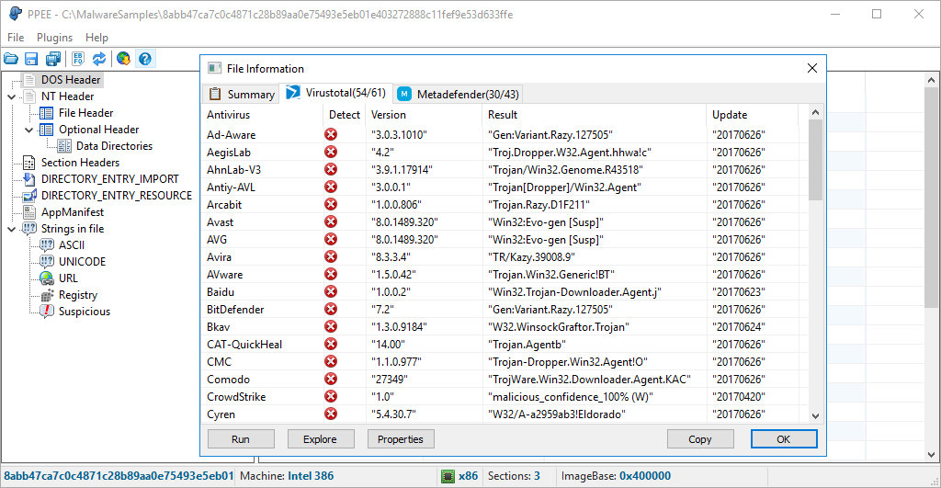
Task: Sort by the Detect column header
Action: [x=345, y=115]
